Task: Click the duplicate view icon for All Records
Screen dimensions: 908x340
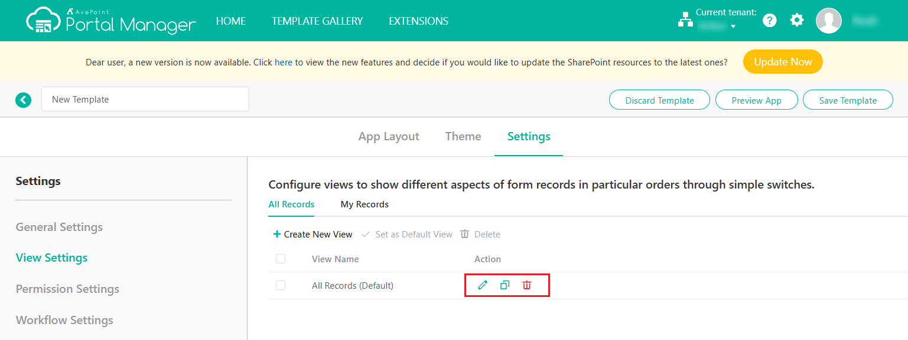Action: [x=505, y=285]
